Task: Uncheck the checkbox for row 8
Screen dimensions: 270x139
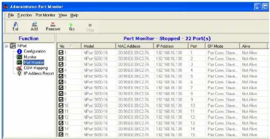Action: [61, 94]
